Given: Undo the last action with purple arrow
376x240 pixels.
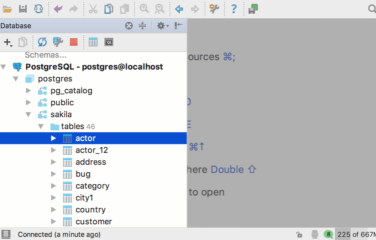Looking at the screenshot, I should tap(58, 9).
